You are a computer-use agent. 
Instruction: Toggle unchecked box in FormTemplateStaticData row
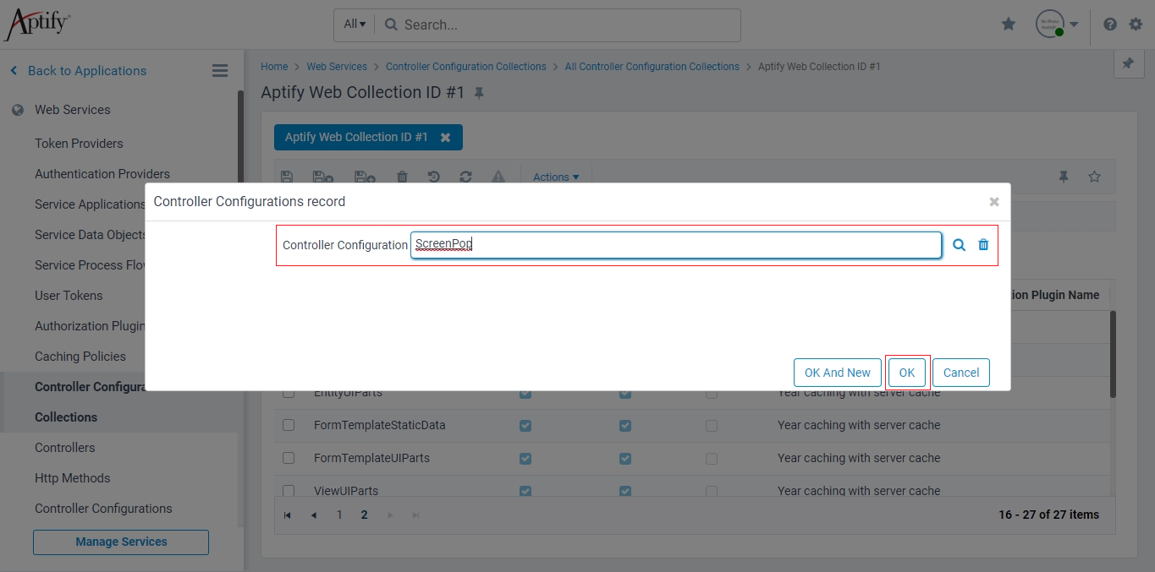pos(712,425)
